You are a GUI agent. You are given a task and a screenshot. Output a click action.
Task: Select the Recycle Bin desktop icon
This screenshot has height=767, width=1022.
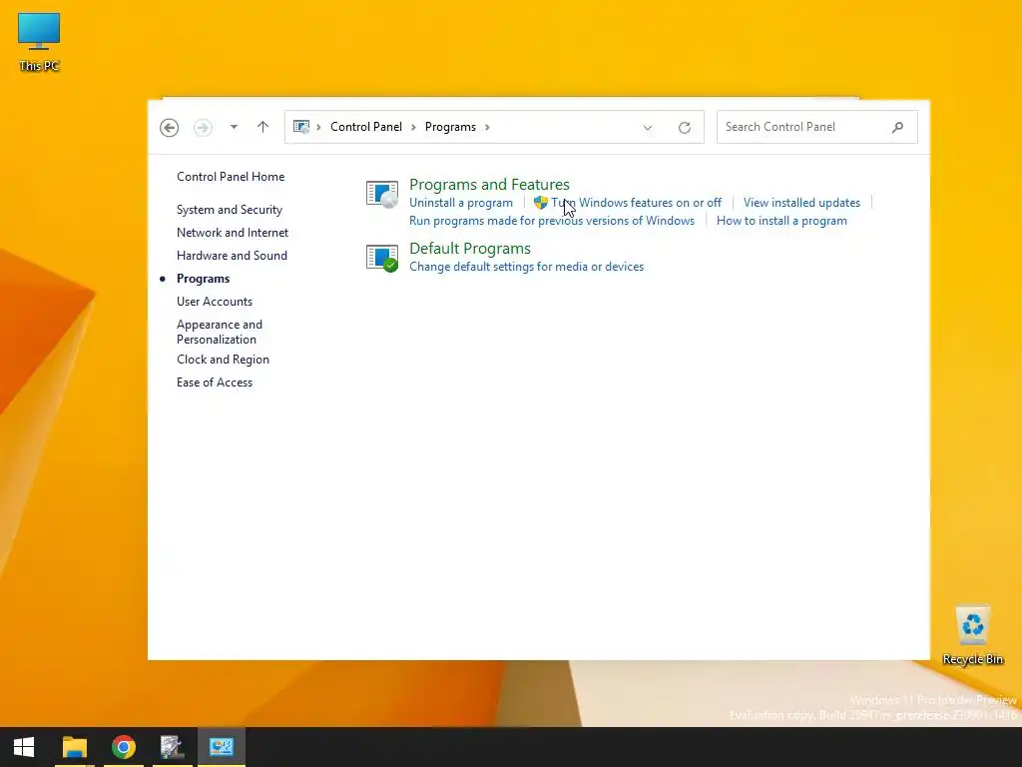[x=972, y=636]
